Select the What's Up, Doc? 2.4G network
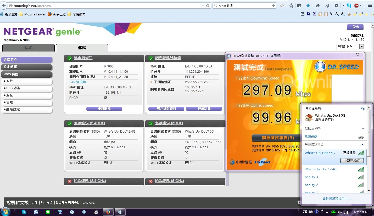The width and height of the screenshot is (374, 216). pyautogui.click(x=334, y=169)
